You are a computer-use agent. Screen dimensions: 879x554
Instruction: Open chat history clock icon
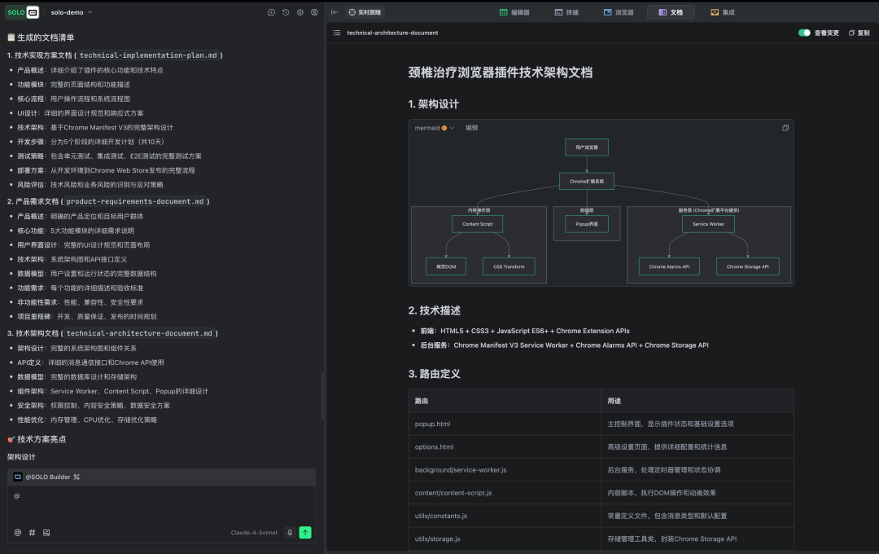click(x=286, y=12)
